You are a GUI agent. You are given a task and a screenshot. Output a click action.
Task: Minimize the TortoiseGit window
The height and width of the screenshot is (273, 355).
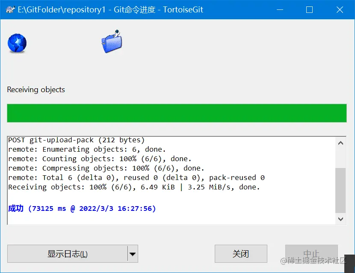[280, 9]
